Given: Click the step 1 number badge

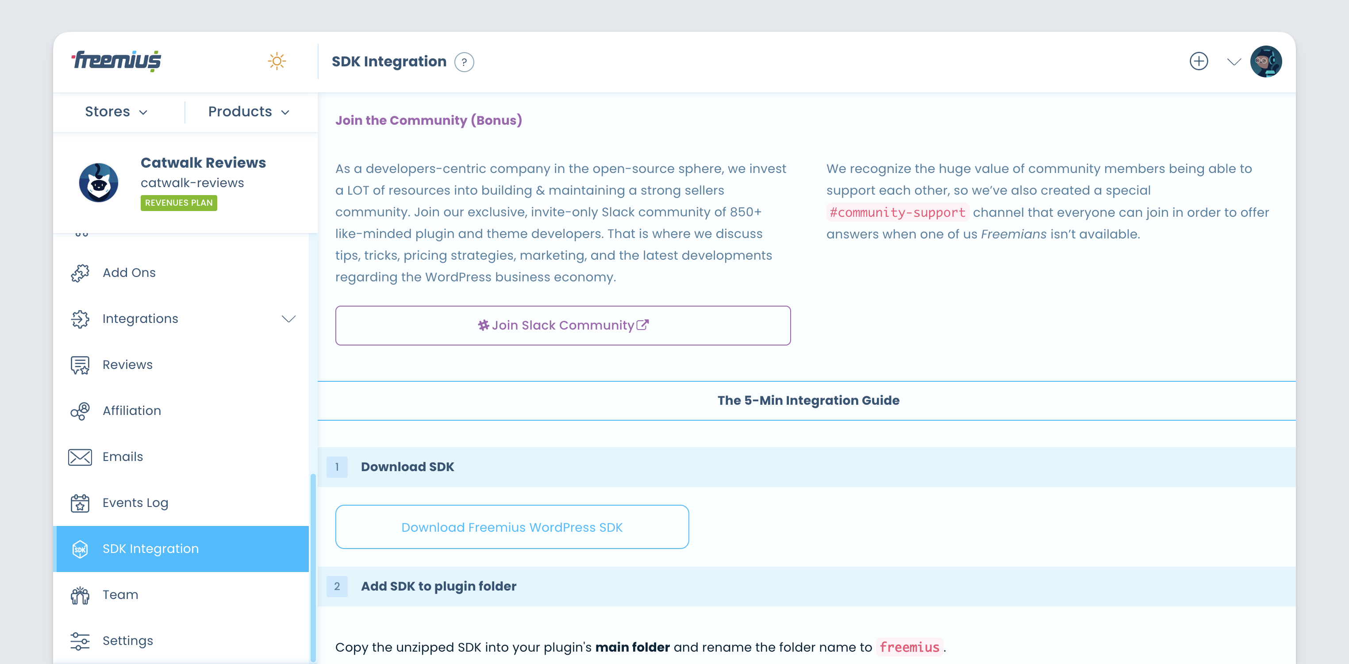Looking at the screenshot, I should tap(337, 467).
